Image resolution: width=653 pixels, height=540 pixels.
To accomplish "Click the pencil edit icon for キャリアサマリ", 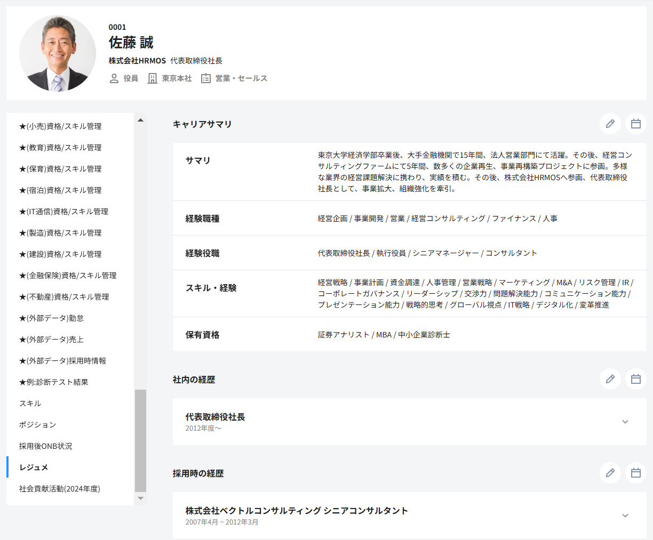I will (610, 124).
